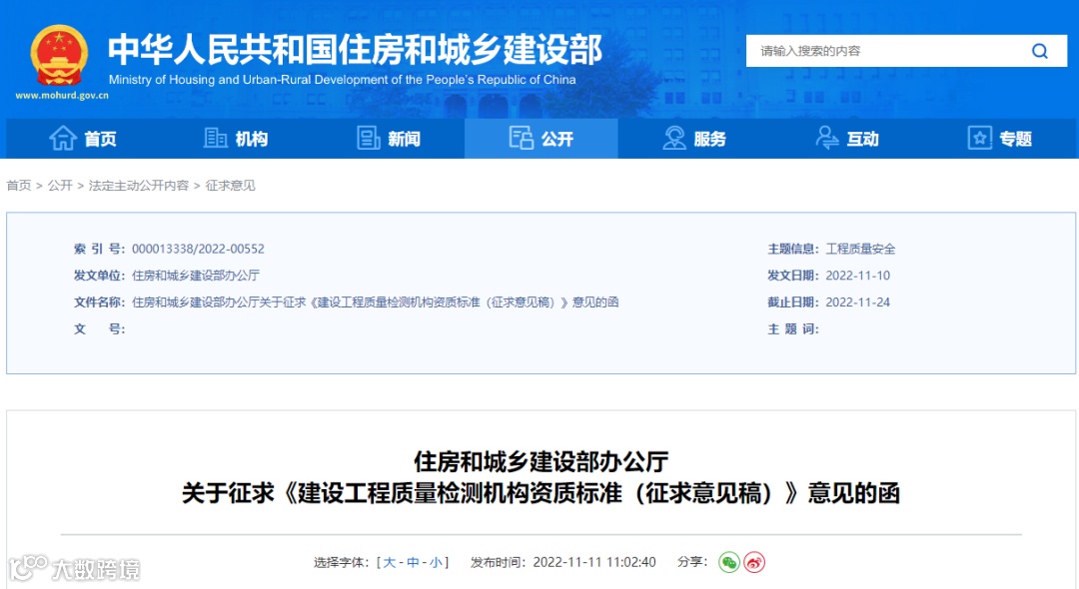This screenshot has width=1079, height=589.
Task: Click www.mohurd.gov.cn under the emblem
Action: pos(62,96)
